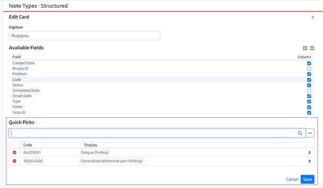Click the Note Types · Structured title
This screenshot has height=188, width=323.
coord(38,6)
